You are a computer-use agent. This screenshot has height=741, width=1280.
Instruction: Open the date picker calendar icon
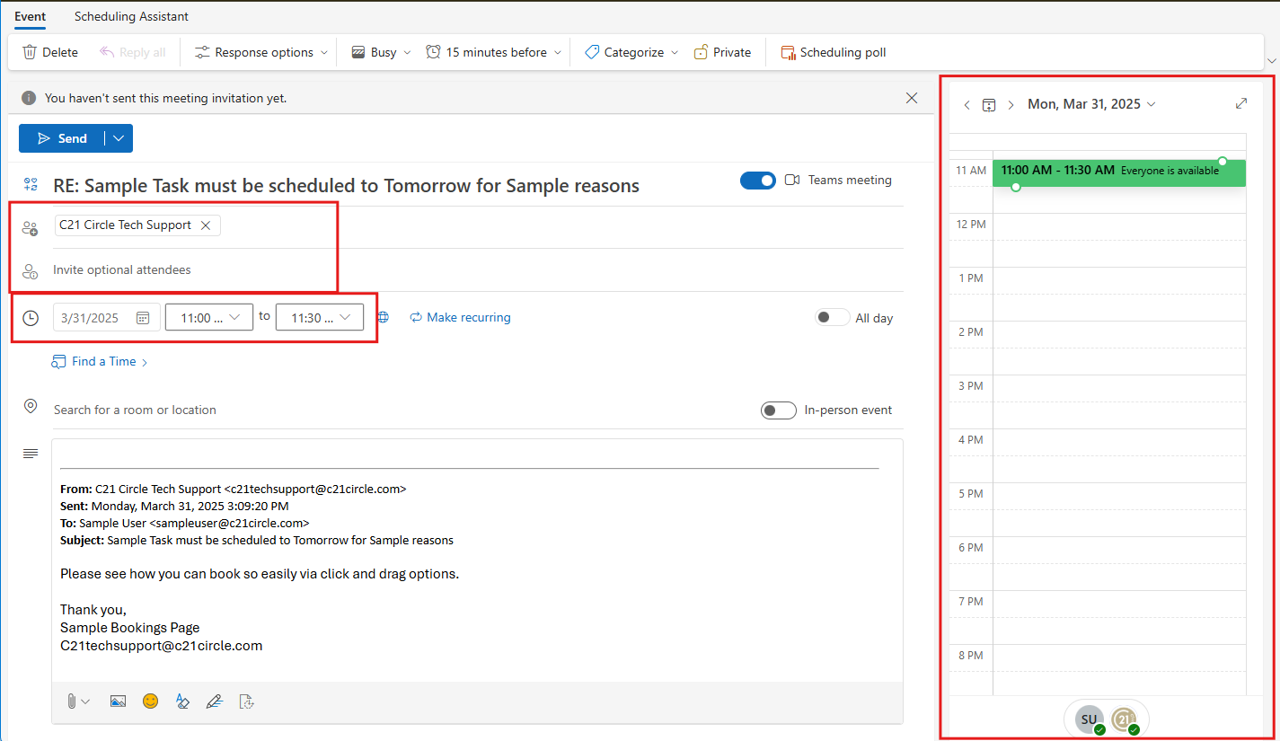click(143, 318)
